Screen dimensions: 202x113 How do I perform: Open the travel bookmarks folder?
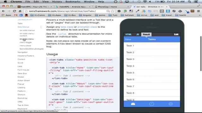pos(167,15)
